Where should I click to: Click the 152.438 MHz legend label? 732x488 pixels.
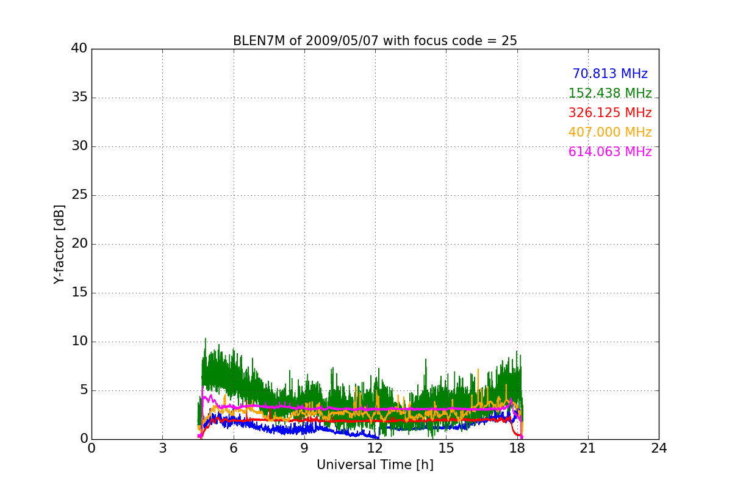610,93
